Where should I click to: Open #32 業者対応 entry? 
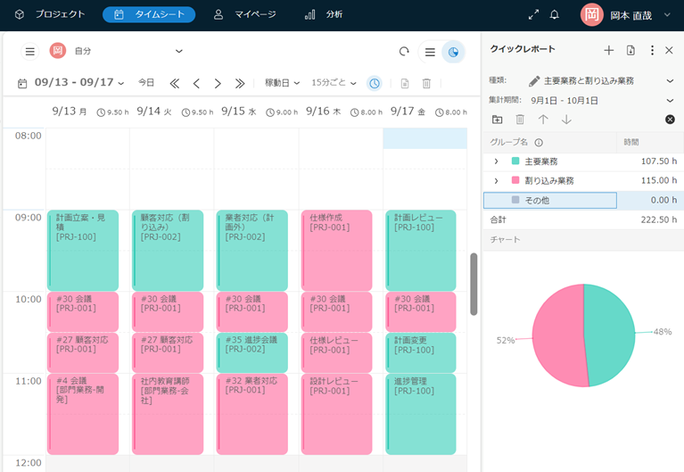(x=252, y=414)
